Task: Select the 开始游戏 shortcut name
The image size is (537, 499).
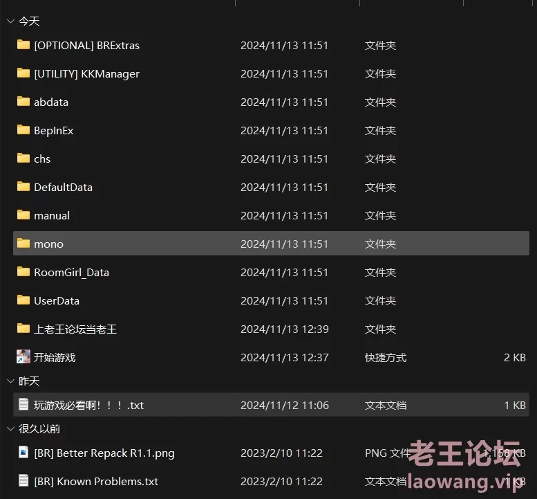Action: (x=55, y=357)
